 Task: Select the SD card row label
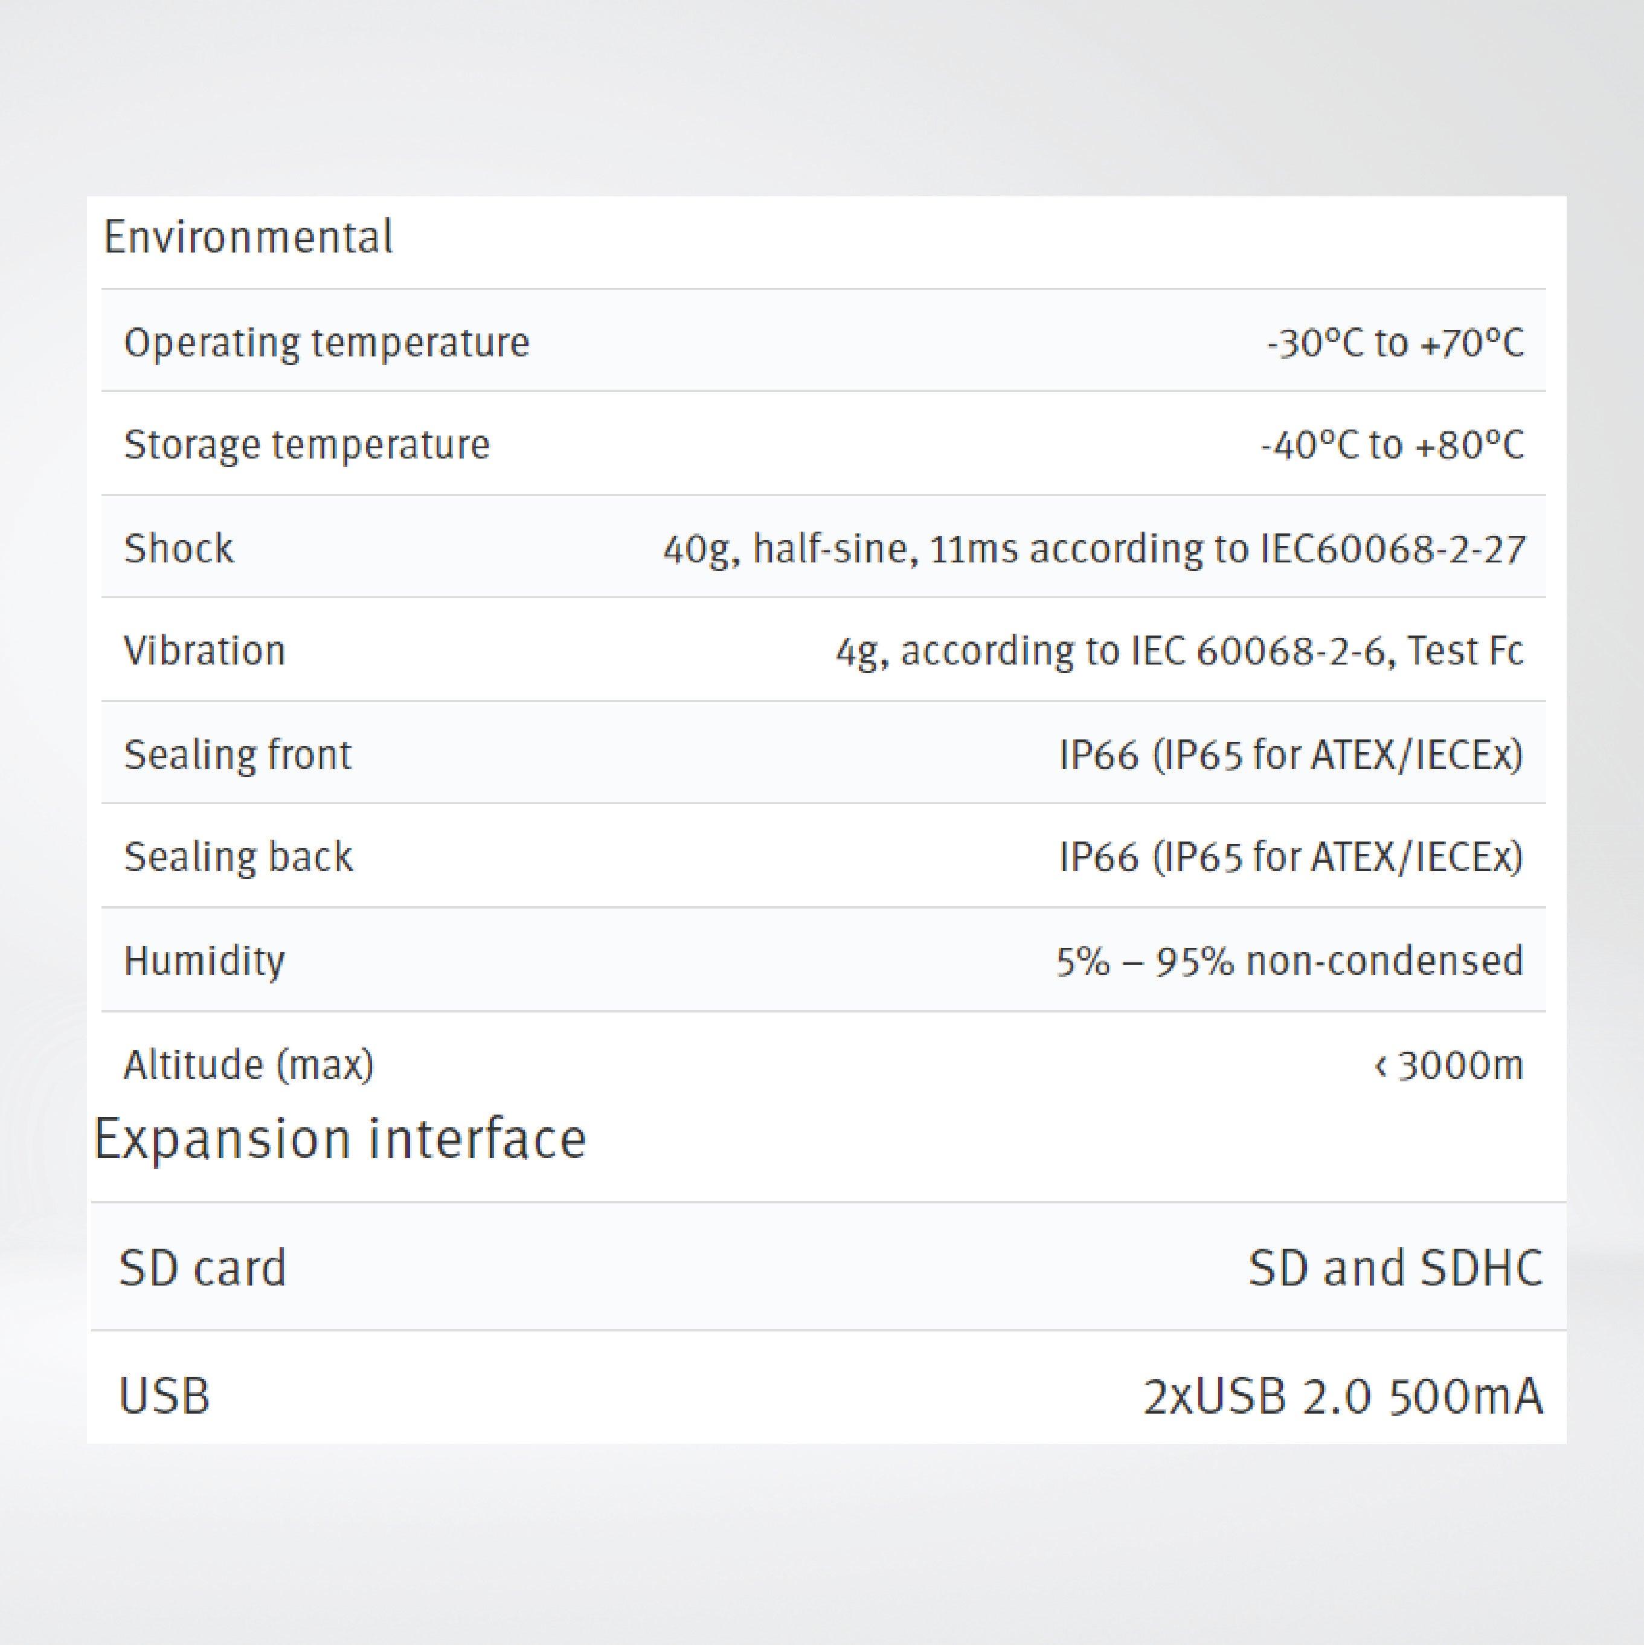[202, 1268]
